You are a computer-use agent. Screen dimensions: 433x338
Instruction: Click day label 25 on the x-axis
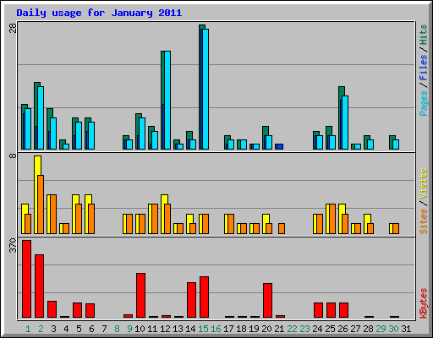click(x=330, y=329)
